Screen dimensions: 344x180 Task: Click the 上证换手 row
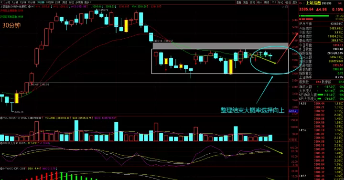click(x=321, y=77)
